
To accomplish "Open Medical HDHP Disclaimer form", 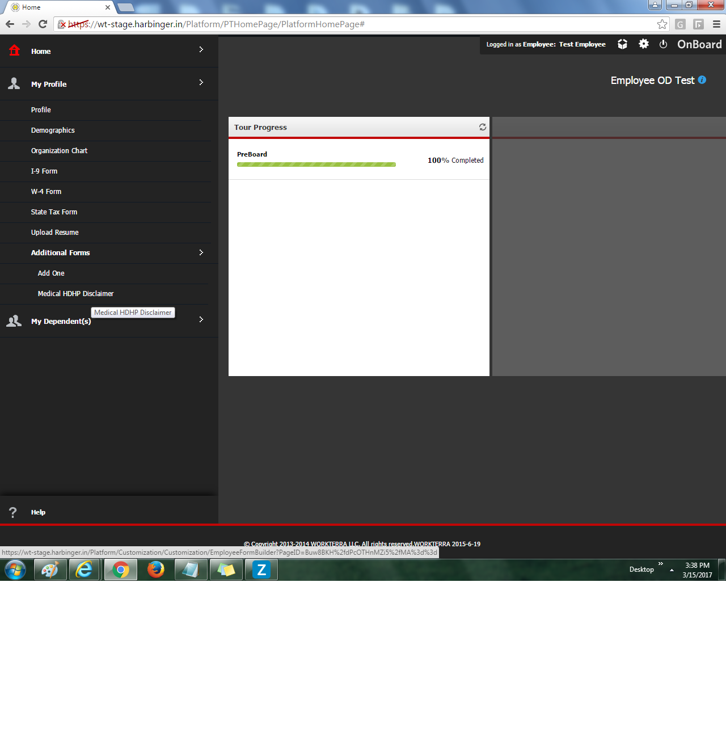I will (x=75, y=294).
